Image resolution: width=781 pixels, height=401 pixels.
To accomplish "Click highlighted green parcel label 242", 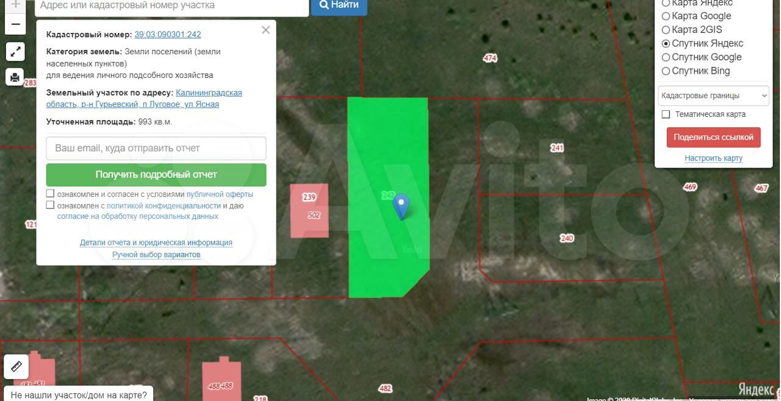I will pos(387,195).
